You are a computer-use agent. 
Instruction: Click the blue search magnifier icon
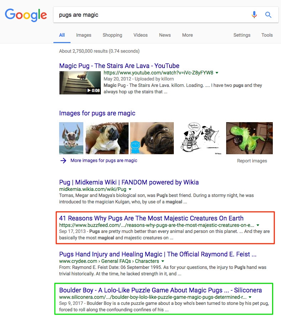(x=268, y=15)
